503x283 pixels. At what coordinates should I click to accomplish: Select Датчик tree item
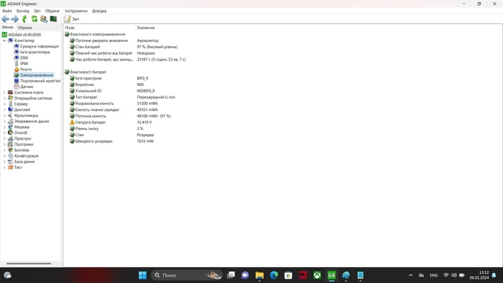click(x=27, y=87)
